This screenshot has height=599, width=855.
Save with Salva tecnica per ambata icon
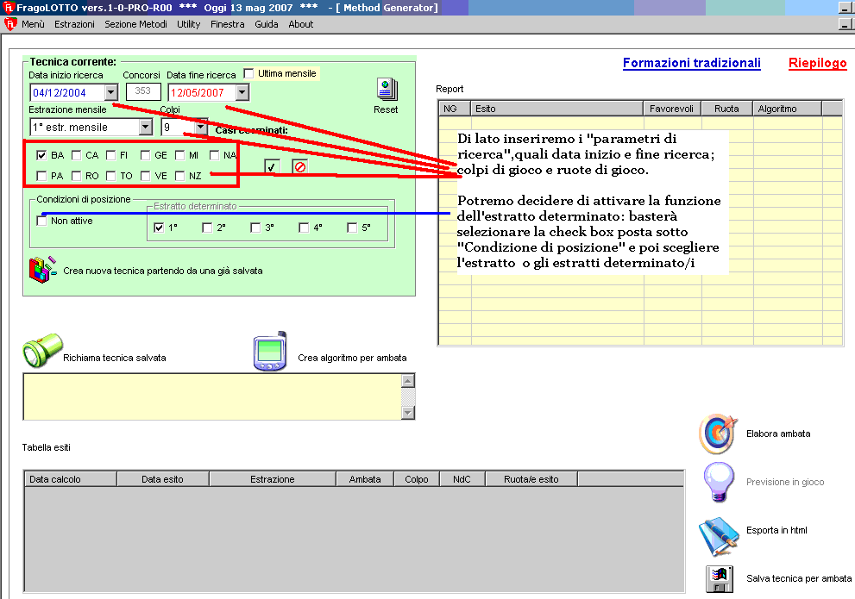click(x=718, y=579)
